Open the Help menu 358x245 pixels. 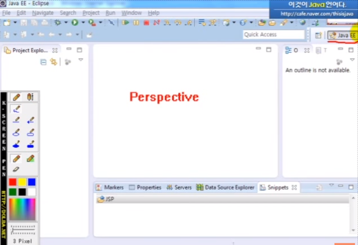coord(153,13)
